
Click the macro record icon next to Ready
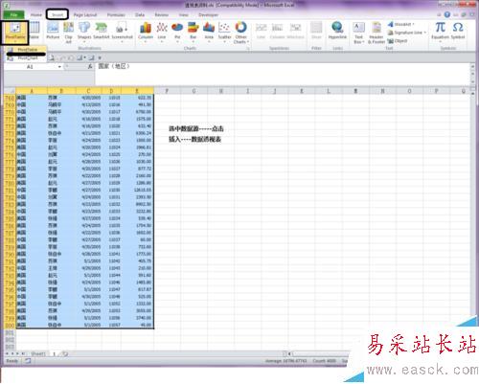[x=28, y=361]
